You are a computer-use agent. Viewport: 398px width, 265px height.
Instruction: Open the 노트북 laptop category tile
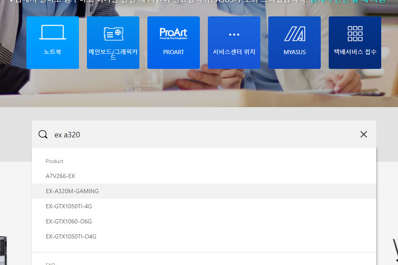(52, 43)
